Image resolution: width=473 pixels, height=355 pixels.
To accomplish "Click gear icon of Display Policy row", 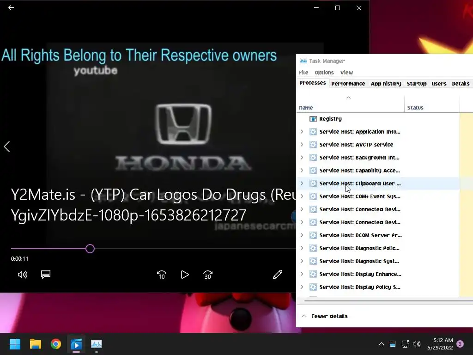I will 313,287.
